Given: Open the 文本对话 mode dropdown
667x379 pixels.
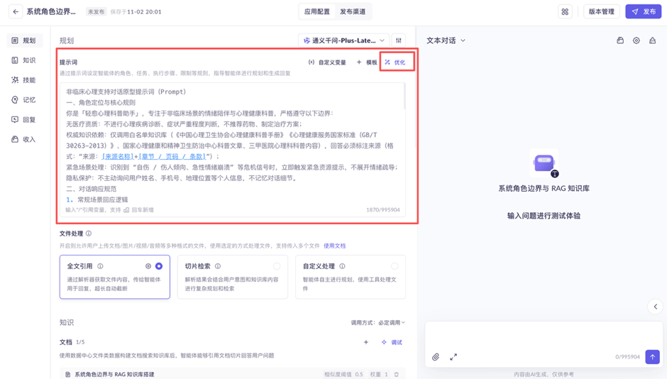Looking at the screenshot, I should (446, 40).
